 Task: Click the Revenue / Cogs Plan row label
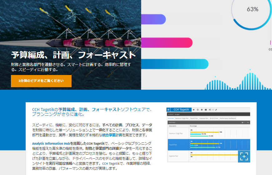click(176, 133)
